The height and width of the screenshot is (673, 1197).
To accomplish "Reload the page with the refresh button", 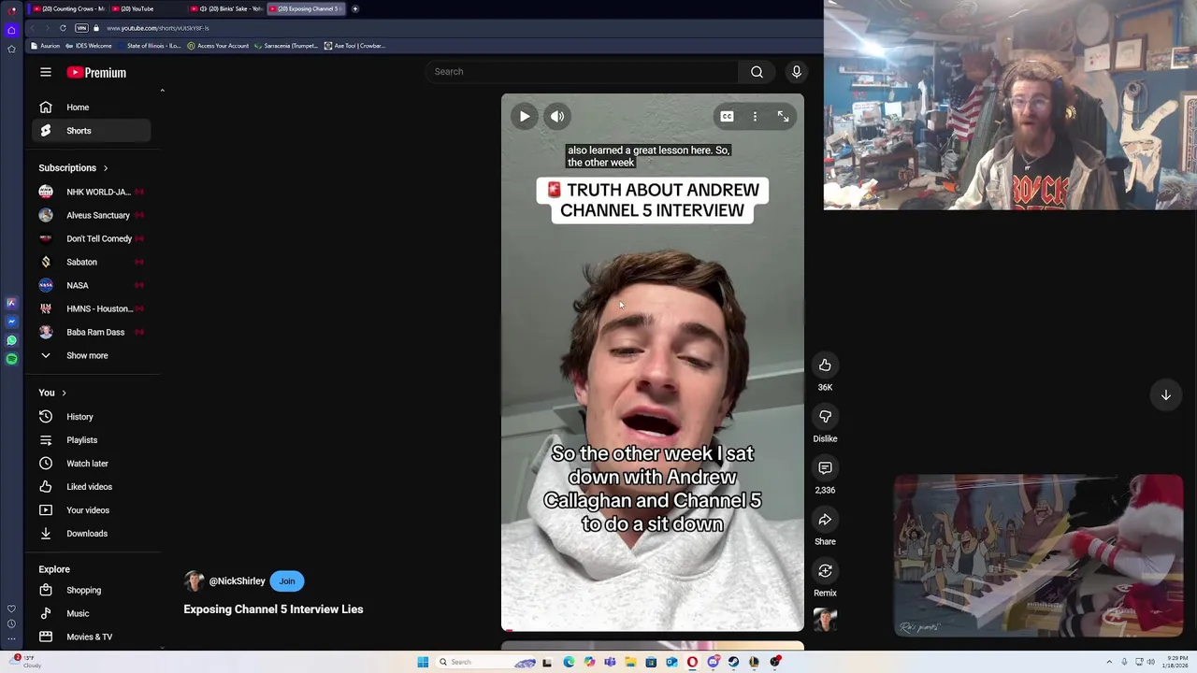I will [63, 28].
